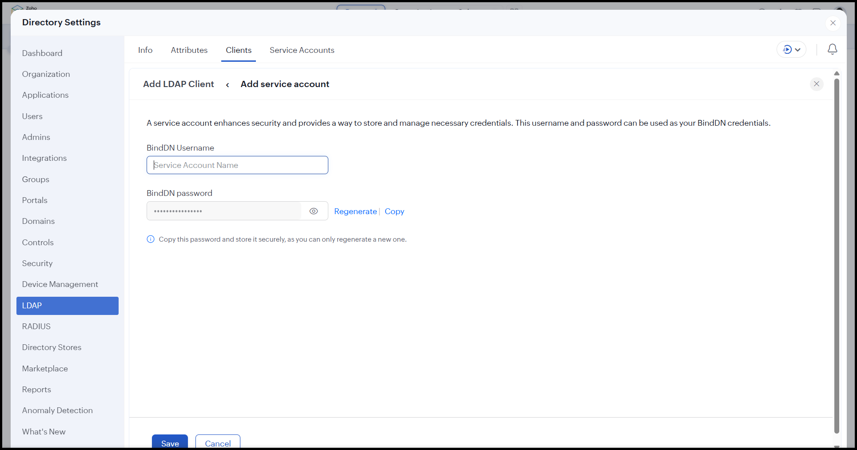Open the Attributes tab
This screenshot has height=450, width=857.
[x=189, y=50]
